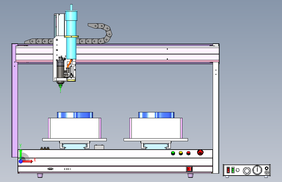Select the left blue cylindrical workpiece
The width and height of the screenshot is (282, 182).
click(x=75, y=115)
